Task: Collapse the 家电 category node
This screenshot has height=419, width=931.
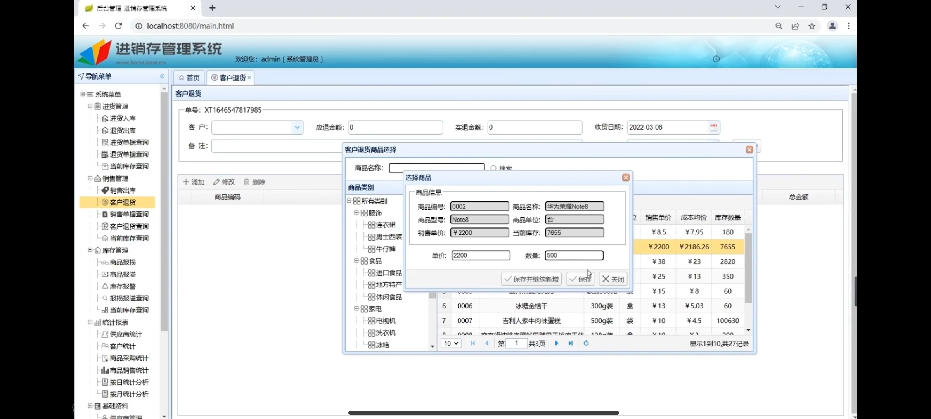Action: tap(356, 309)
